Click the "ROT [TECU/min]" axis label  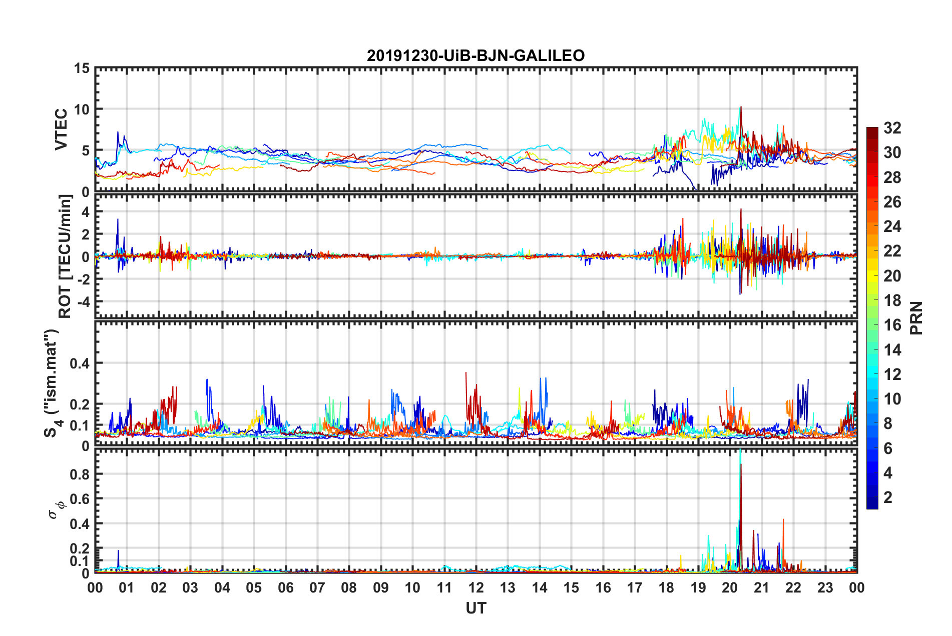coord(65,256)
